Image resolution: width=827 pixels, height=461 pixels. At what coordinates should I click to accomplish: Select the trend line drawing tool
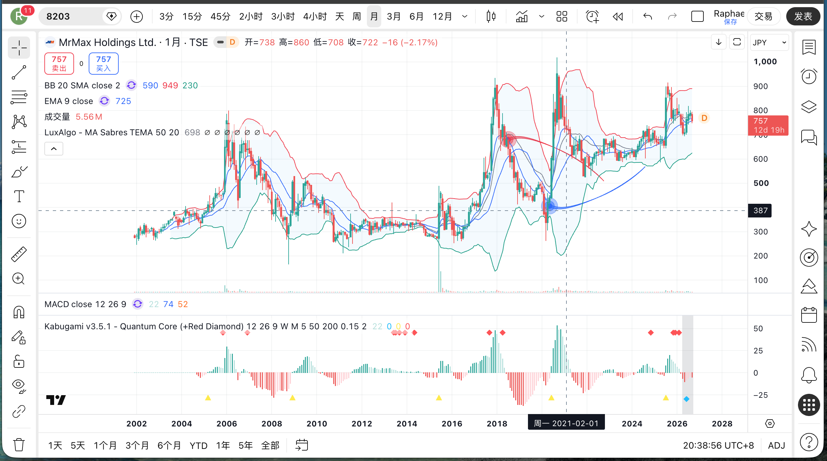coord(19,72)
